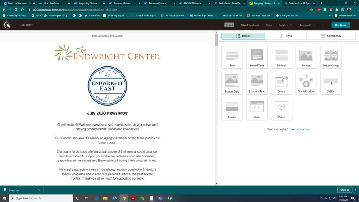
Task: Open the Blueberry Bagels bookmark
Action: pyautogui.click(x=116, y=16)
